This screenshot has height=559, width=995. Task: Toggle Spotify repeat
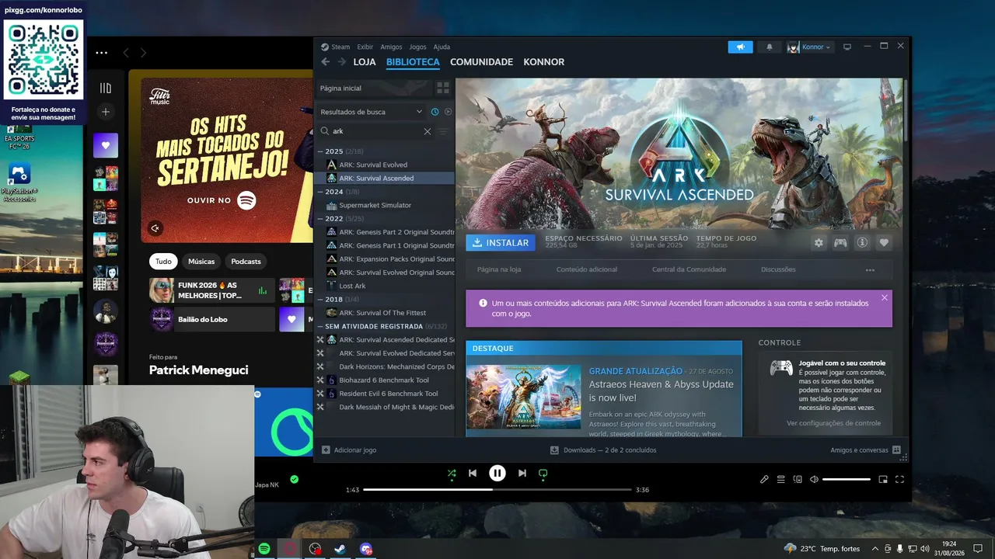pyautogui.click(x=543, y=473)
